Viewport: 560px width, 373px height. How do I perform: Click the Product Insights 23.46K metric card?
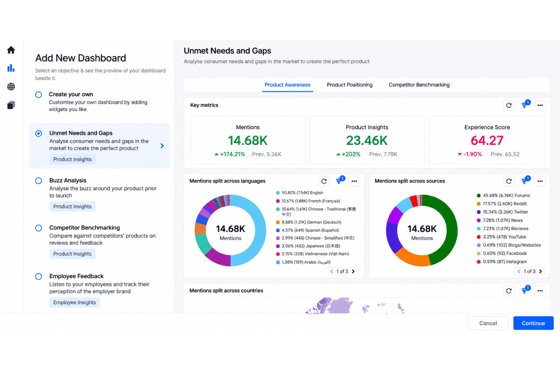367,140
